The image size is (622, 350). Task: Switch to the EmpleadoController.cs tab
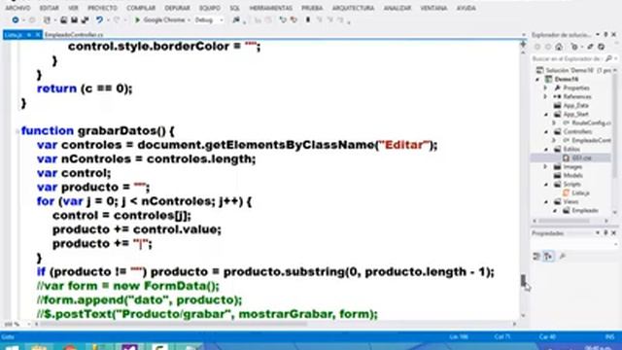(74, 35)
